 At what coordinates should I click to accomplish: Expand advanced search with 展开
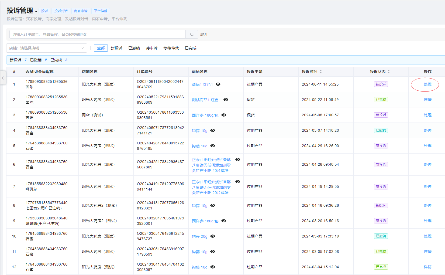(x=204, y=34)
